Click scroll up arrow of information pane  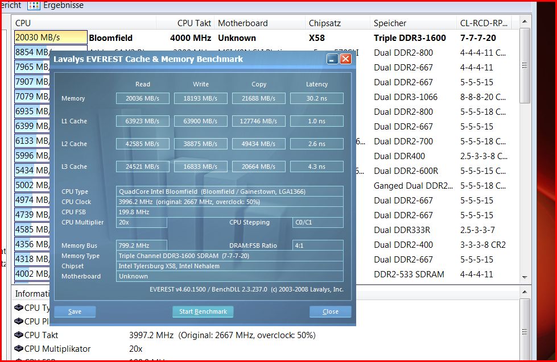coord(525,292)
